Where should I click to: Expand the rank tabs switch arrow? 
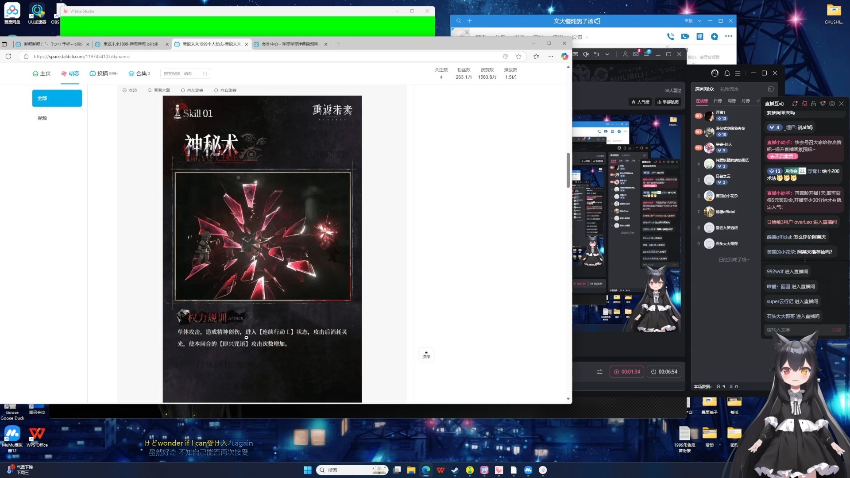[758, 101]
